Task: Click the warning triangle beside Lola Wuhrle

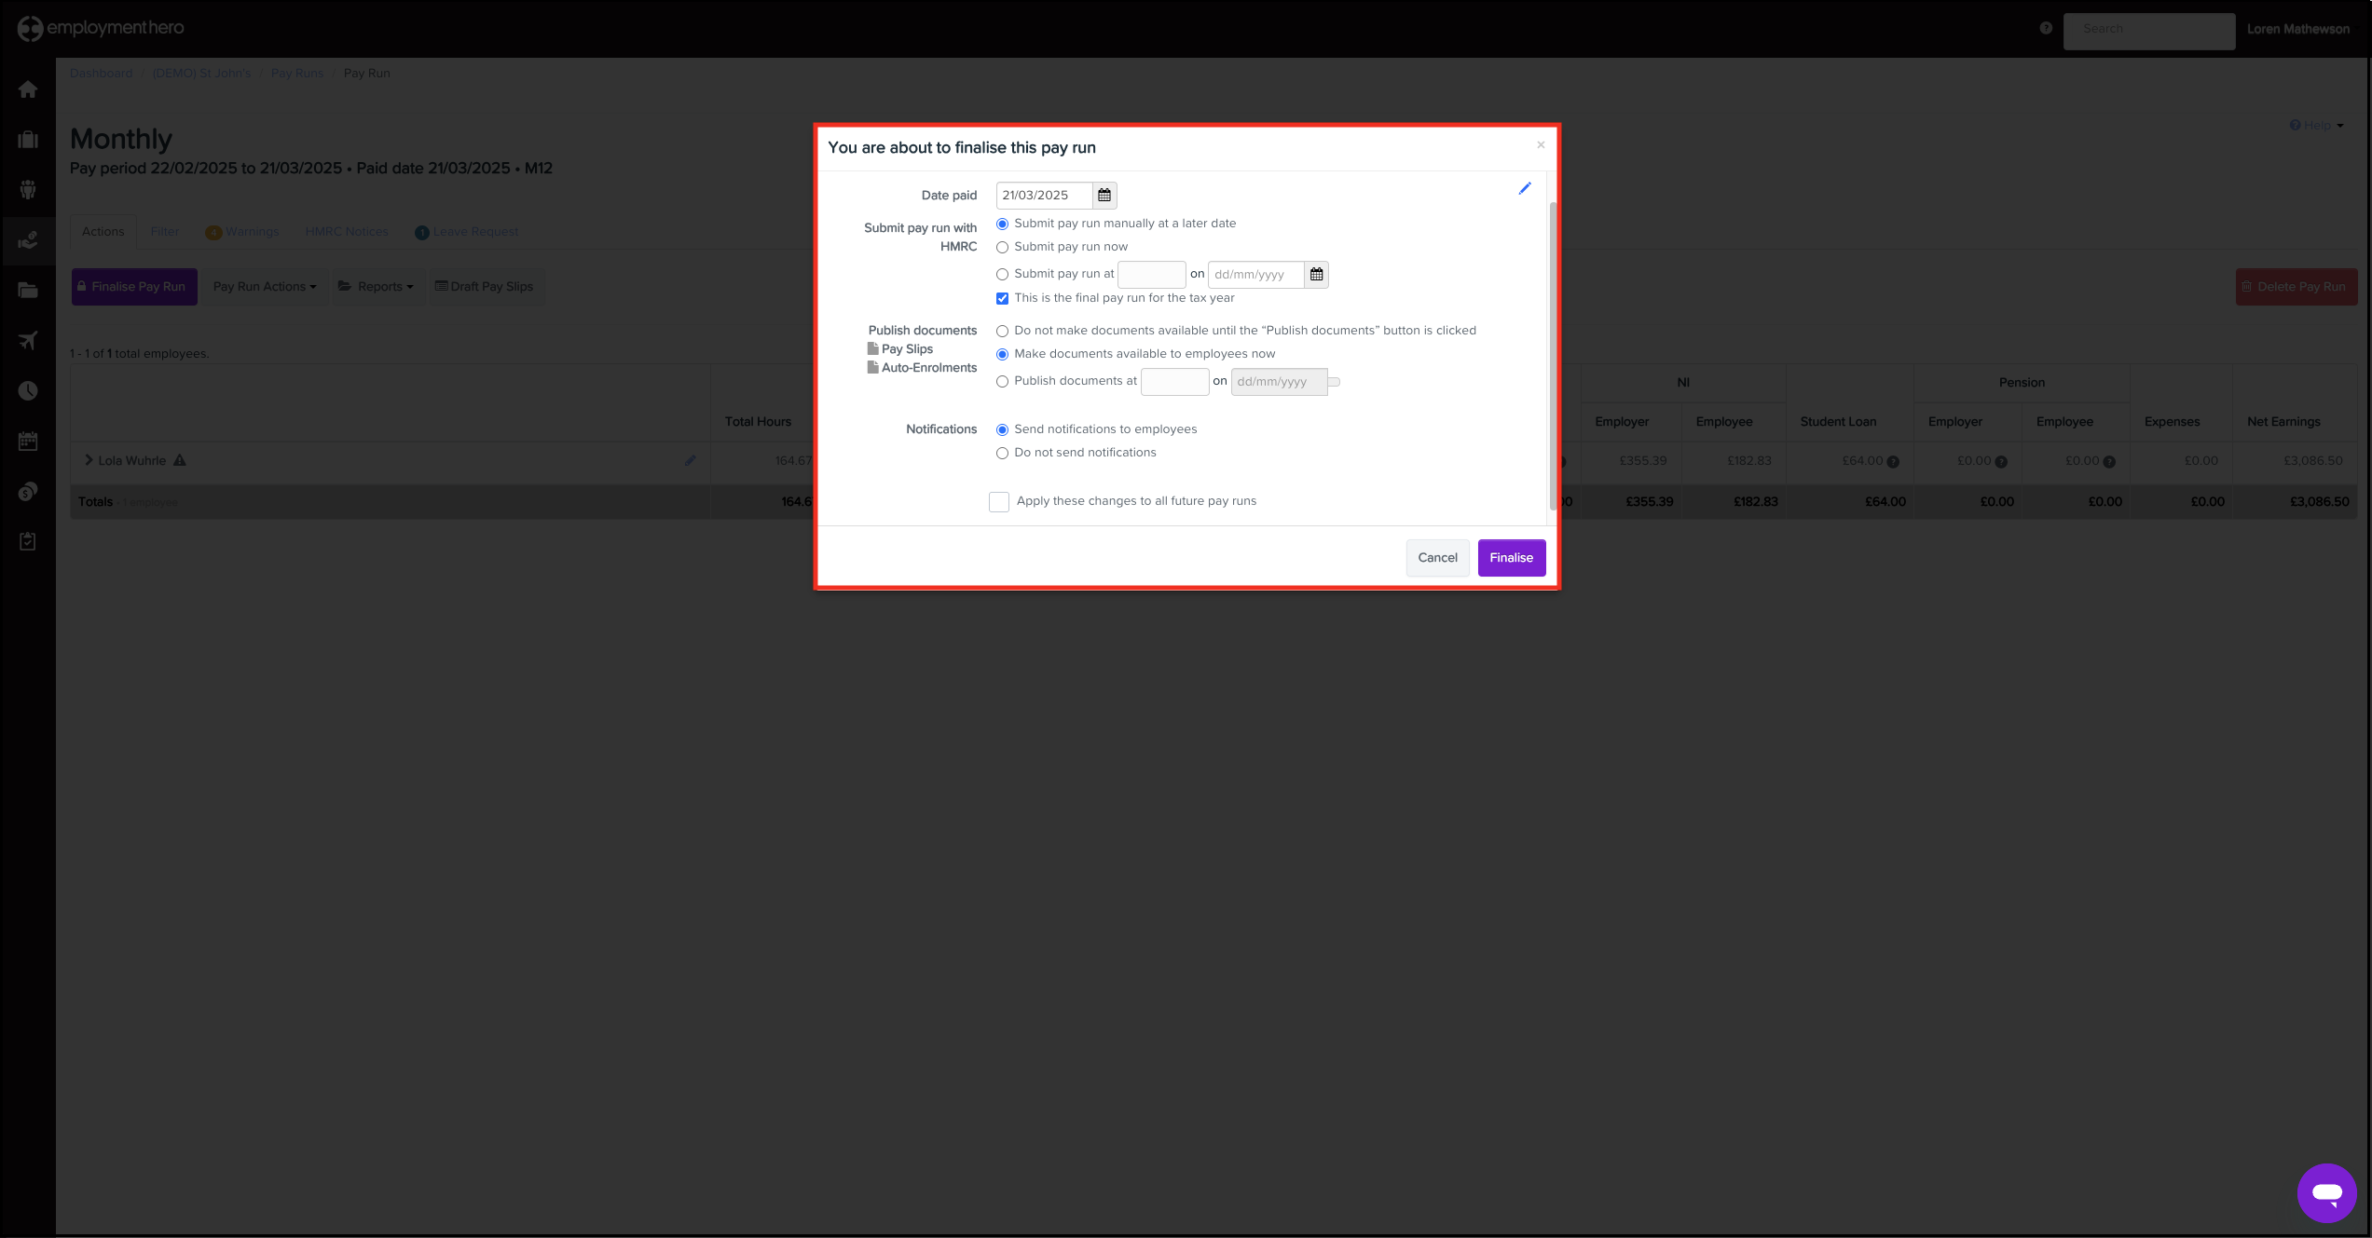Action: tap(180, 460)
